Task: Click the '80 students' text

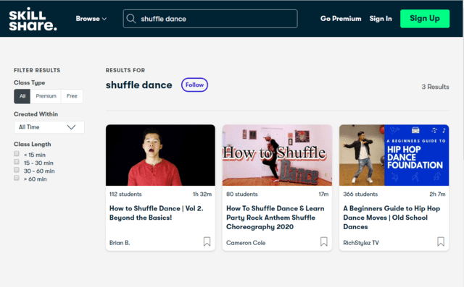Action: pyautogui.click(x=242, y=194)
